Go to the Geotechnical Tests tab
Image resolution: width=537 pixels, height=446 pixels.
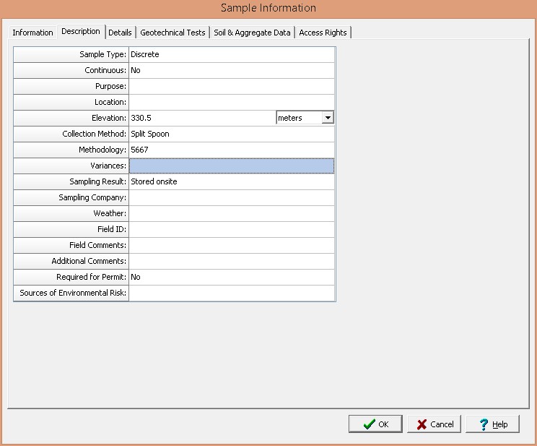[173, 33]
